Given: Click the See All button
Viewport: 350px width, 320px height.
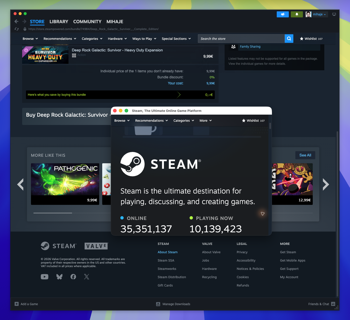Looking at the screenshot, I should (x=305, y=155).
